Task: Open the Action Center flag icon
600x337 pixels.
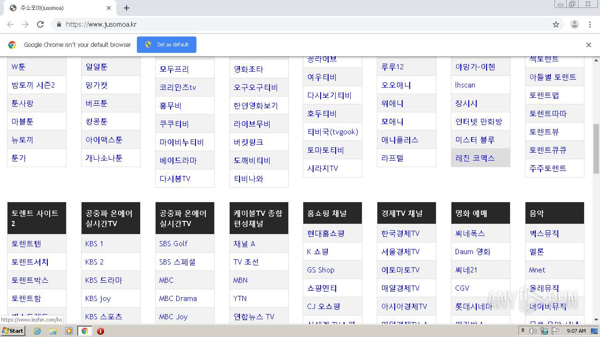Action: (555, 331)
